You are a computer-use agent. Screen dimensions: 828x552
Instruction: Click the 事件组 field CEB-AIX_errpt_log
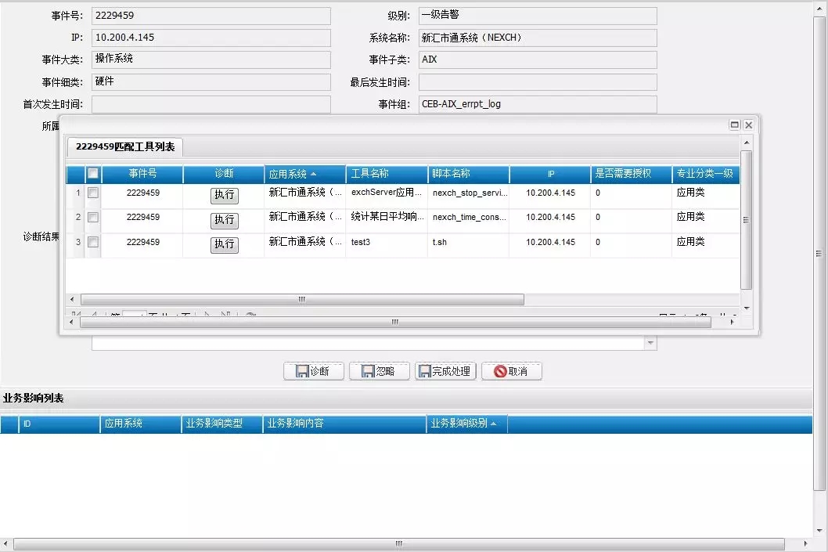pyautogui.click(x=537, y=104)
